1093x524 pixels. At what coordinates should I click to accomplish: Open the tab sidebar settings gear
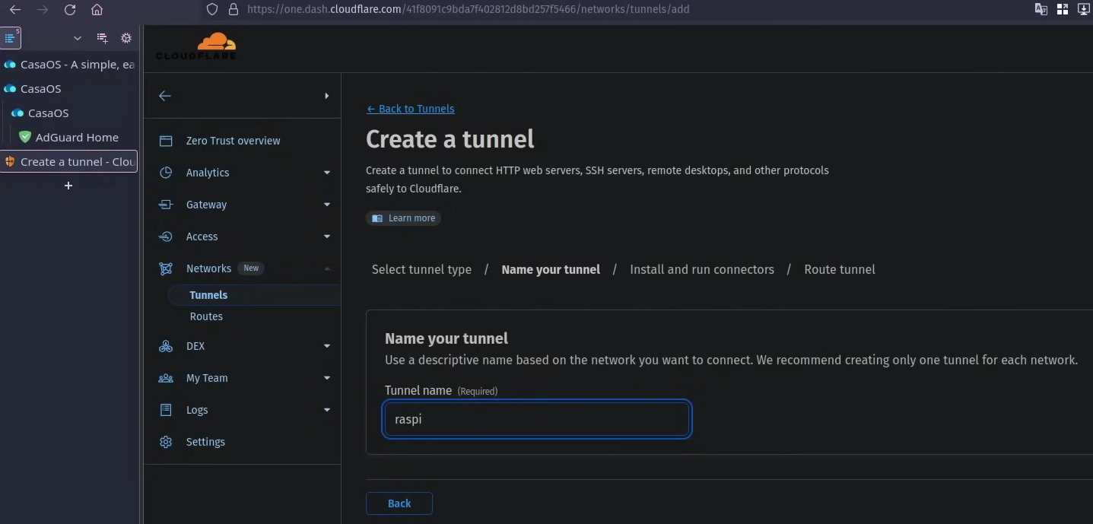pyautogui.click(x=126, y=38)
